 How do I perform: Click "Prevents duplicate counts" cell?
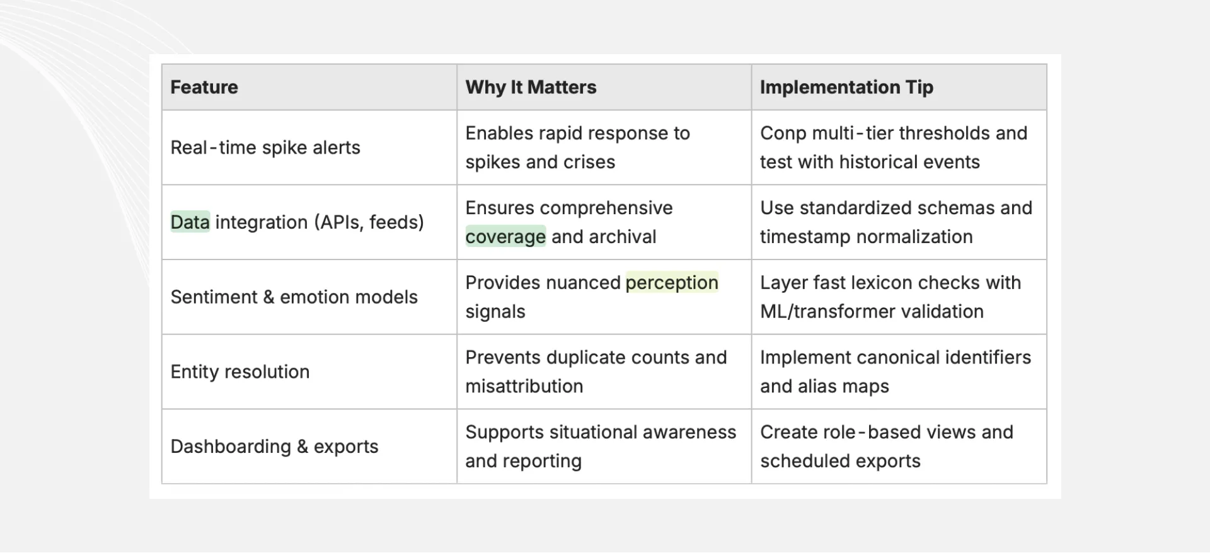[604, 372]
